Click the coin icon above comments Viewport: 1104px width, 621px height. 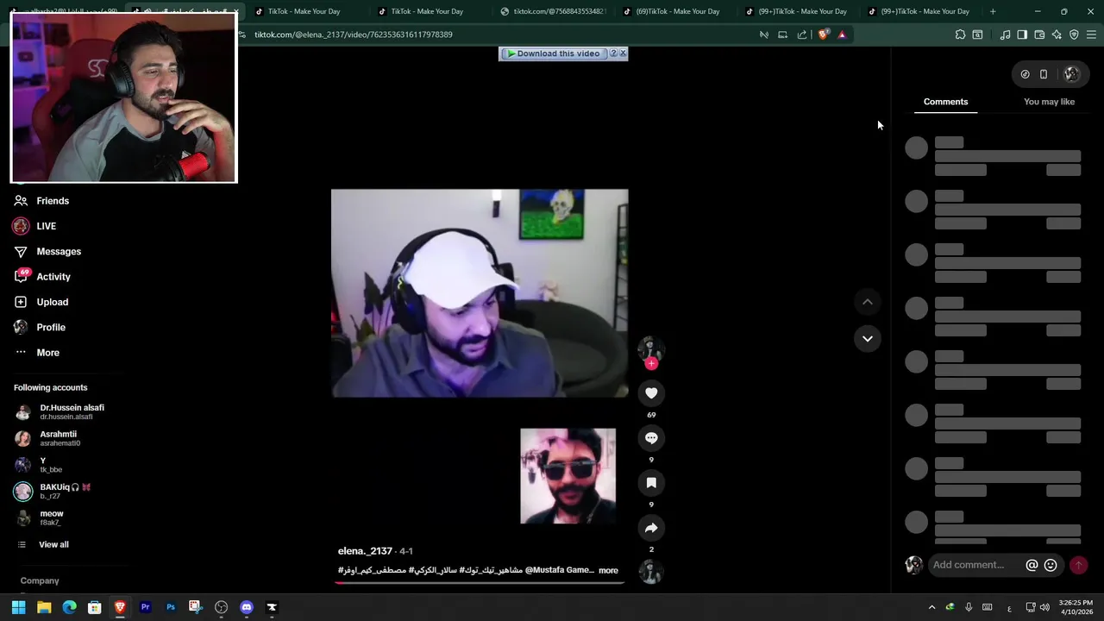pyautogui.click(x=1025, y=74)
